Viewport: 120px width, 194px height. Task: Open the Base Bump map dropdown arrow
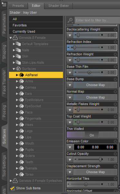click(x=70, y=85)
